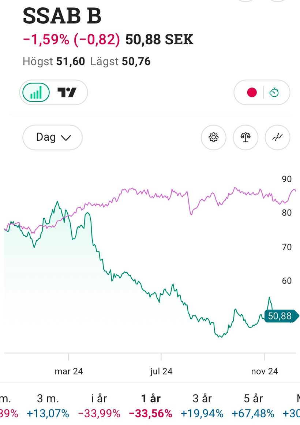Tap the fast stopwatch realtime icon

click(x=274, y=92)
